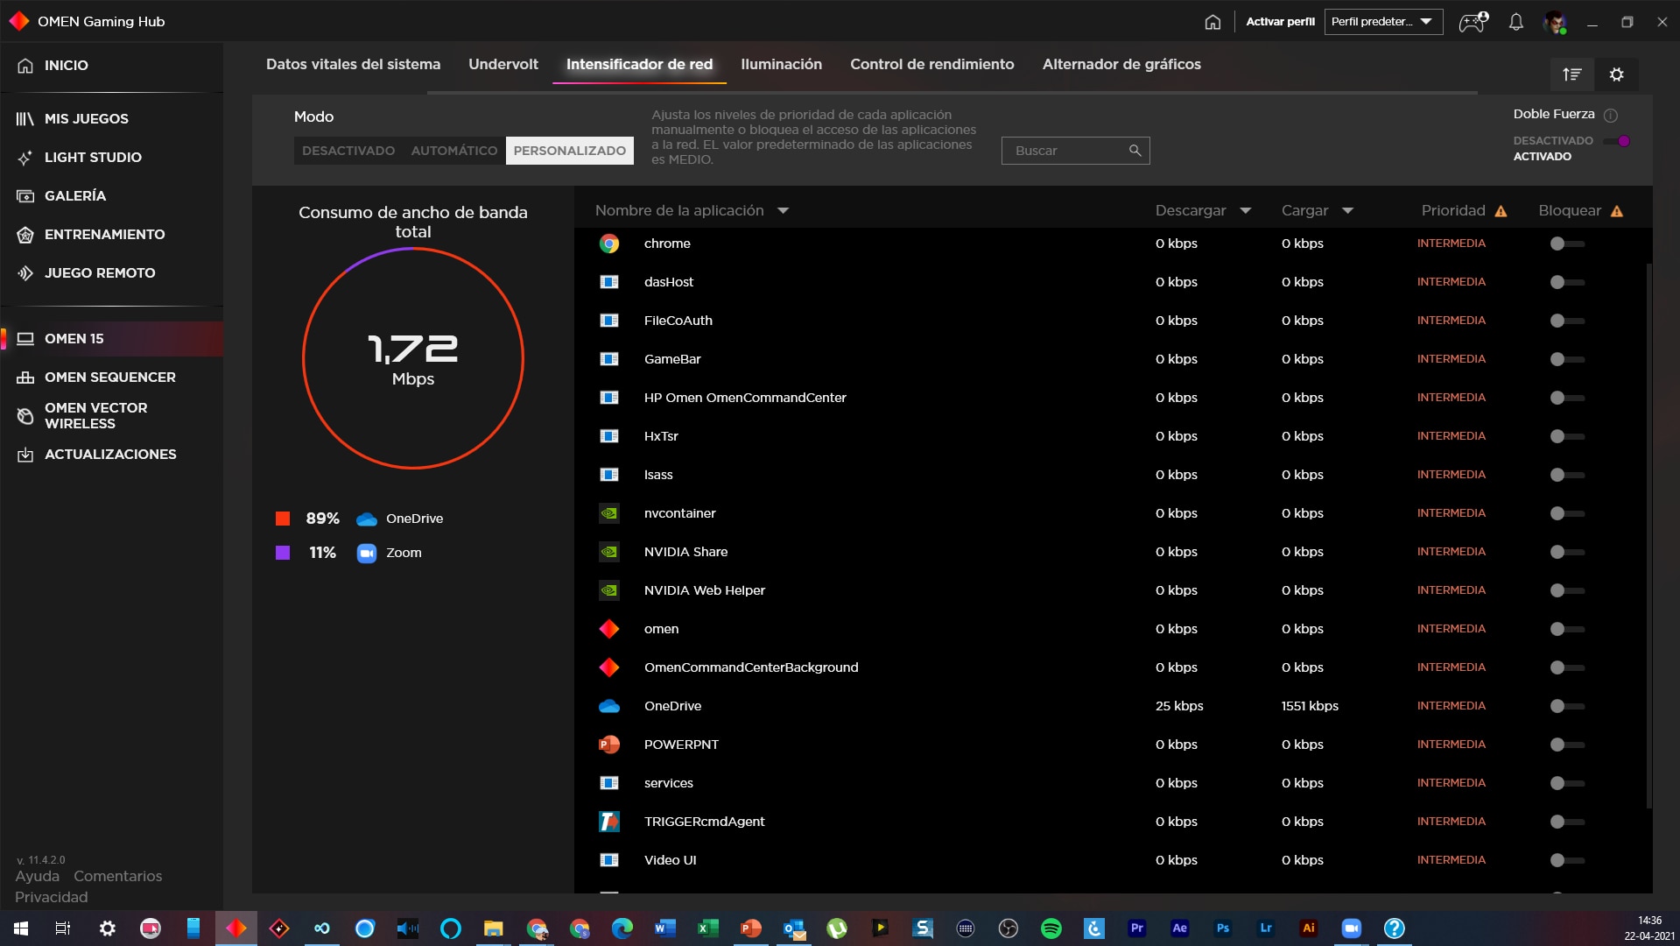Select the AUTOMÁTICO mode button
The height and width of the screenshot is (946, 1680).
[453, 151]
